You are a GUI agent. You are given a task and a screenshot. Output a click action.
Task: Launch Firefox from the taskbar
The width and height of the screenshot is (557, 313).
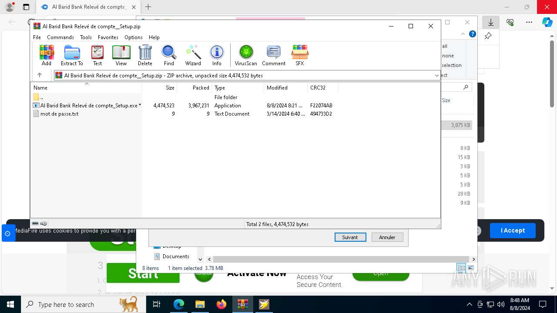tap(221, 304)
